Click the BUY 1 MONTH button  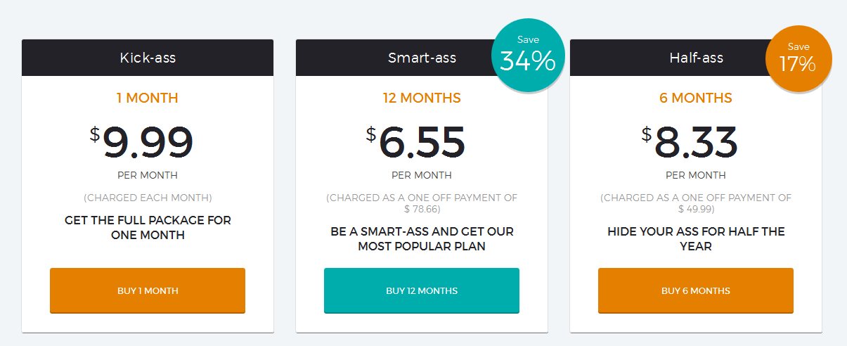point(148,290)
